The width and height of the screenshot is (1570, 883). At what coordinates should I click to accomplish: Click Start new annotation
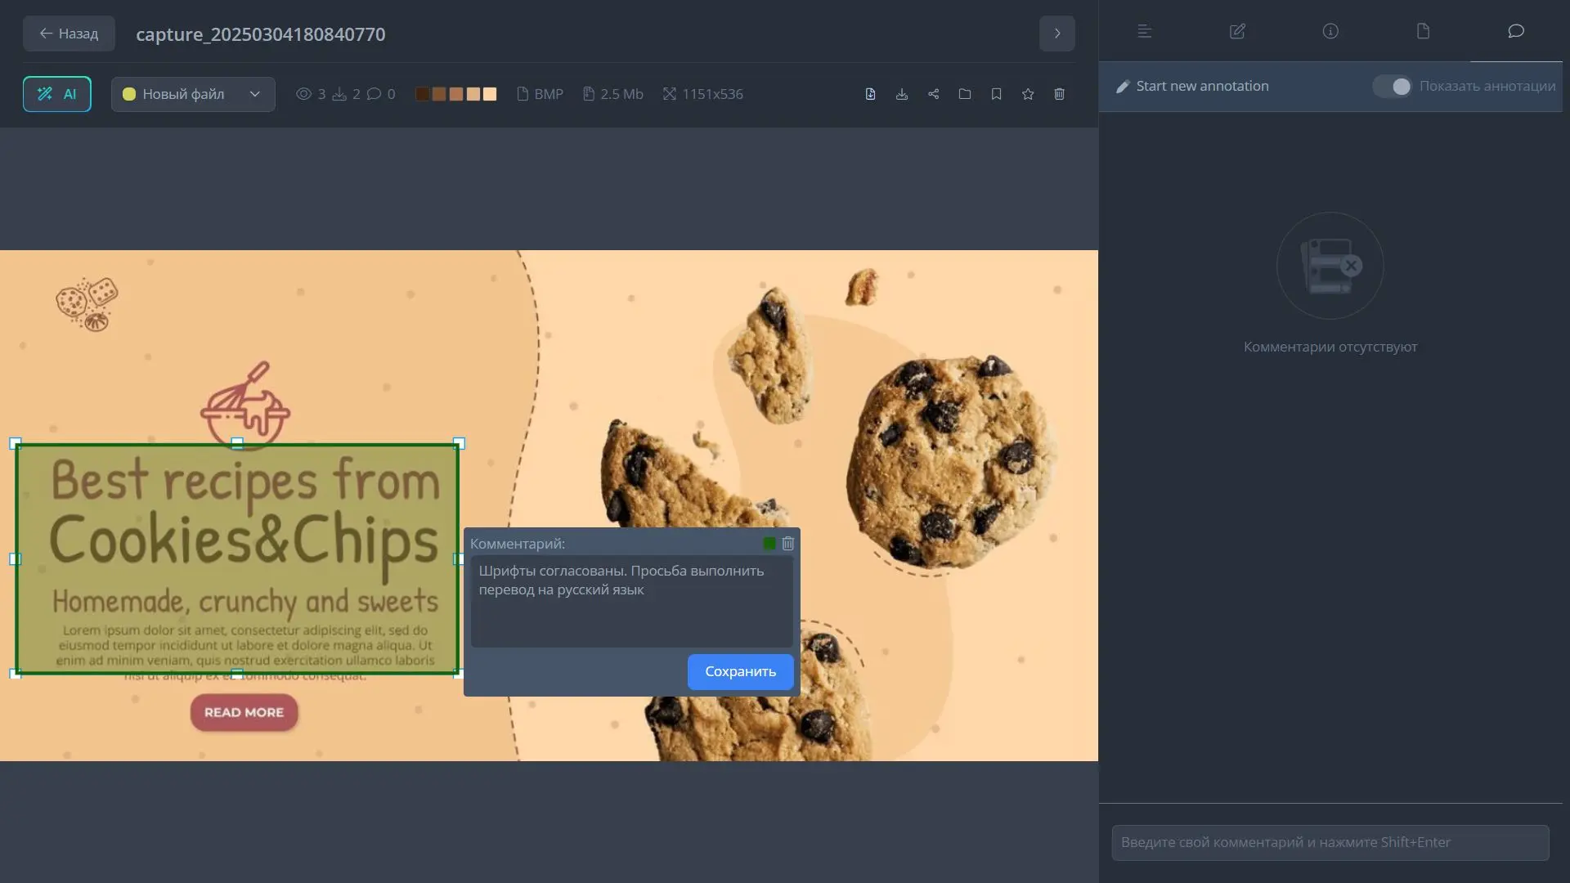tap(1192, 86)
